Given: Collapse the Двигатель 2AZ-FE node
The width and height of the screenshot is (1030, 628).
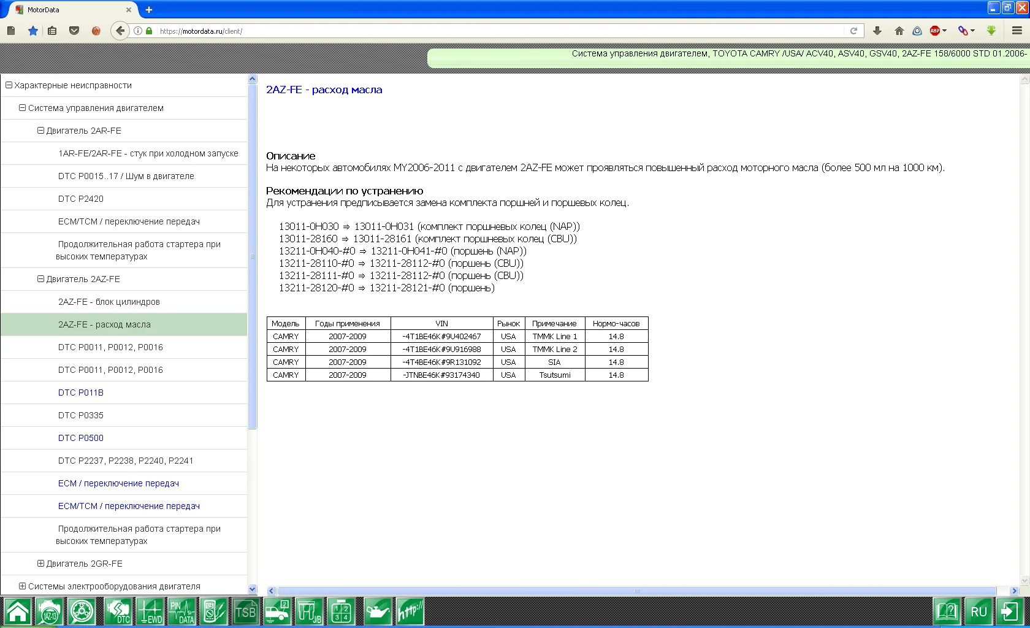Looking at the screenshot, I should point(40,279).
